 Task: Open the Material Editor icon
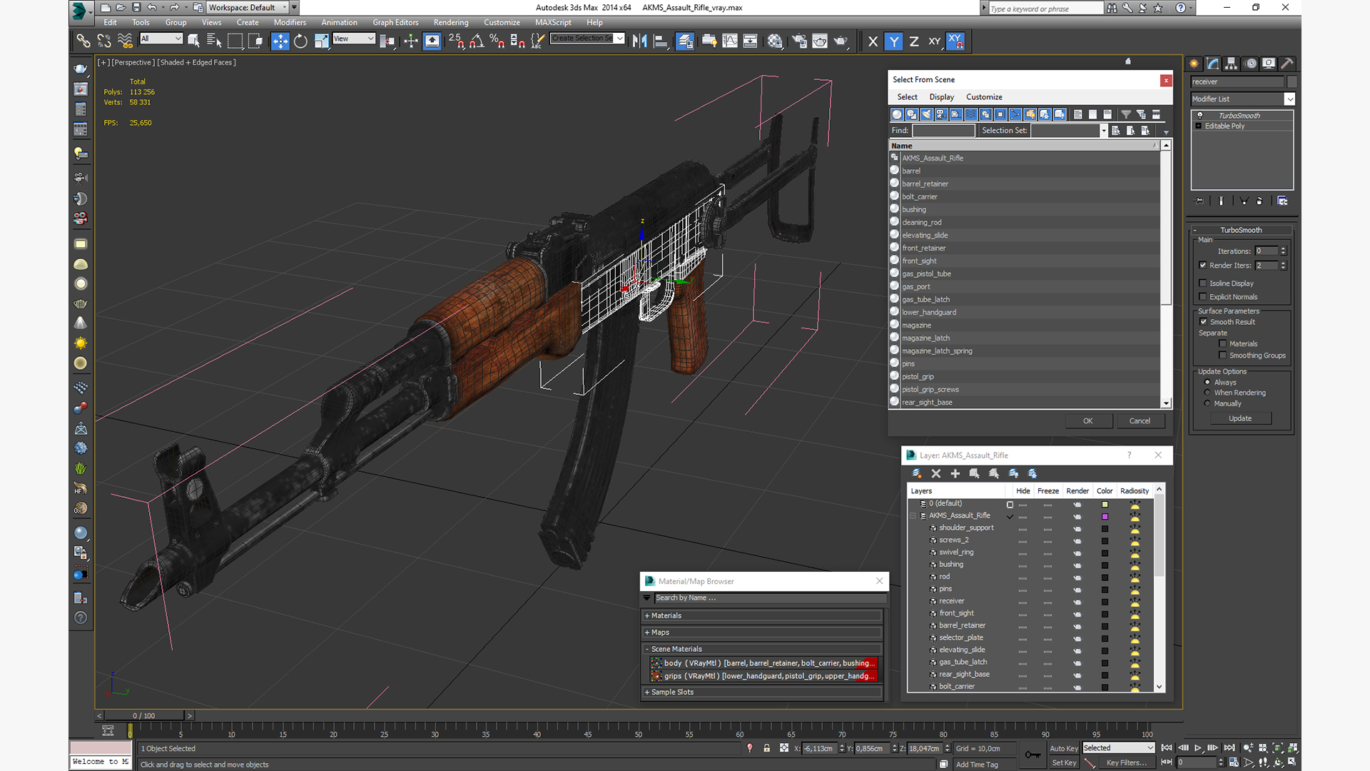[x=775, y=41]
